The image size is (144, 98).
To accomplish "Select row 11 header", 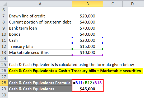I will pyautogui.click(x=4, y=40).
